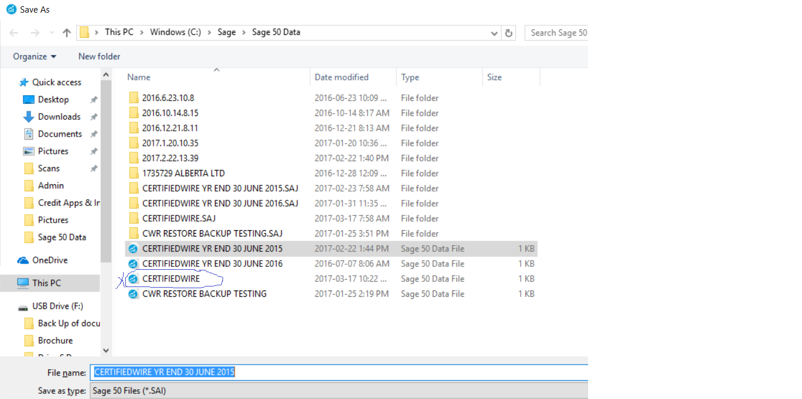Select the 2016.6.23.10.8 folder icon

click(x=133, y=98)
